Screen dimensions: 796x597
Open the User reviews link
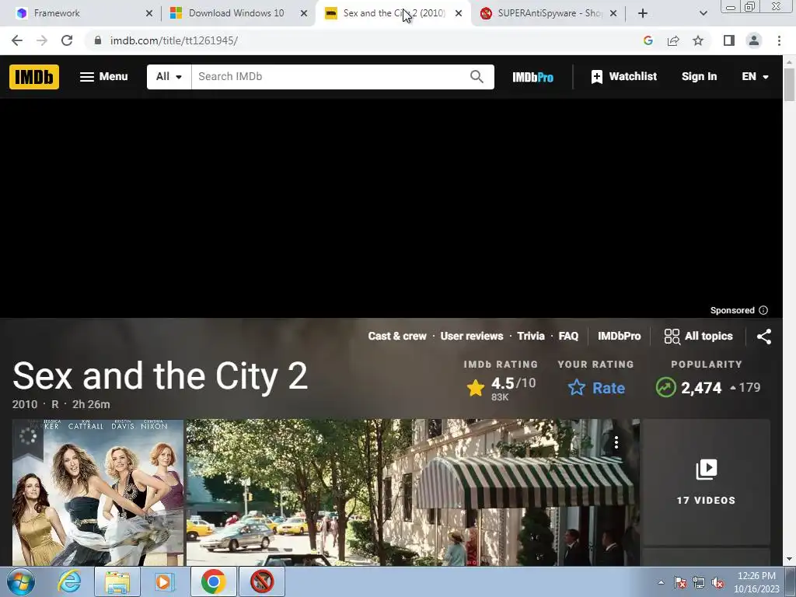pyautogui.click(x=472, y=336)
